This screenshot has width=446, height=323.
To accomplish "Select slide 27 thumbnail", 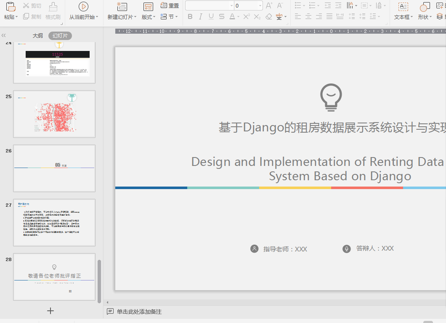I will (54, 222).
